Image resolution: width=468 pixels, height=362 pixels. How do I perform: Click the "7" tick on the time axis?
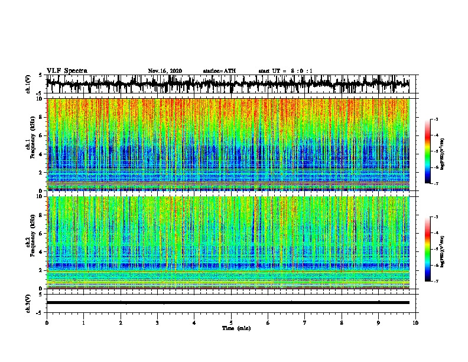pos(305,323)
